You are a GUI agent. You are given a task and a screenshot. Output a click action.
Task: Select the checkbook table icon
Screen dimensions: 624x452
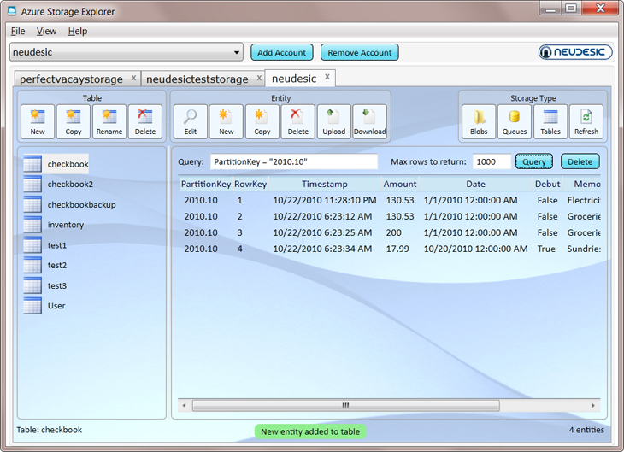pyautogui.click(x=32, y=163)
